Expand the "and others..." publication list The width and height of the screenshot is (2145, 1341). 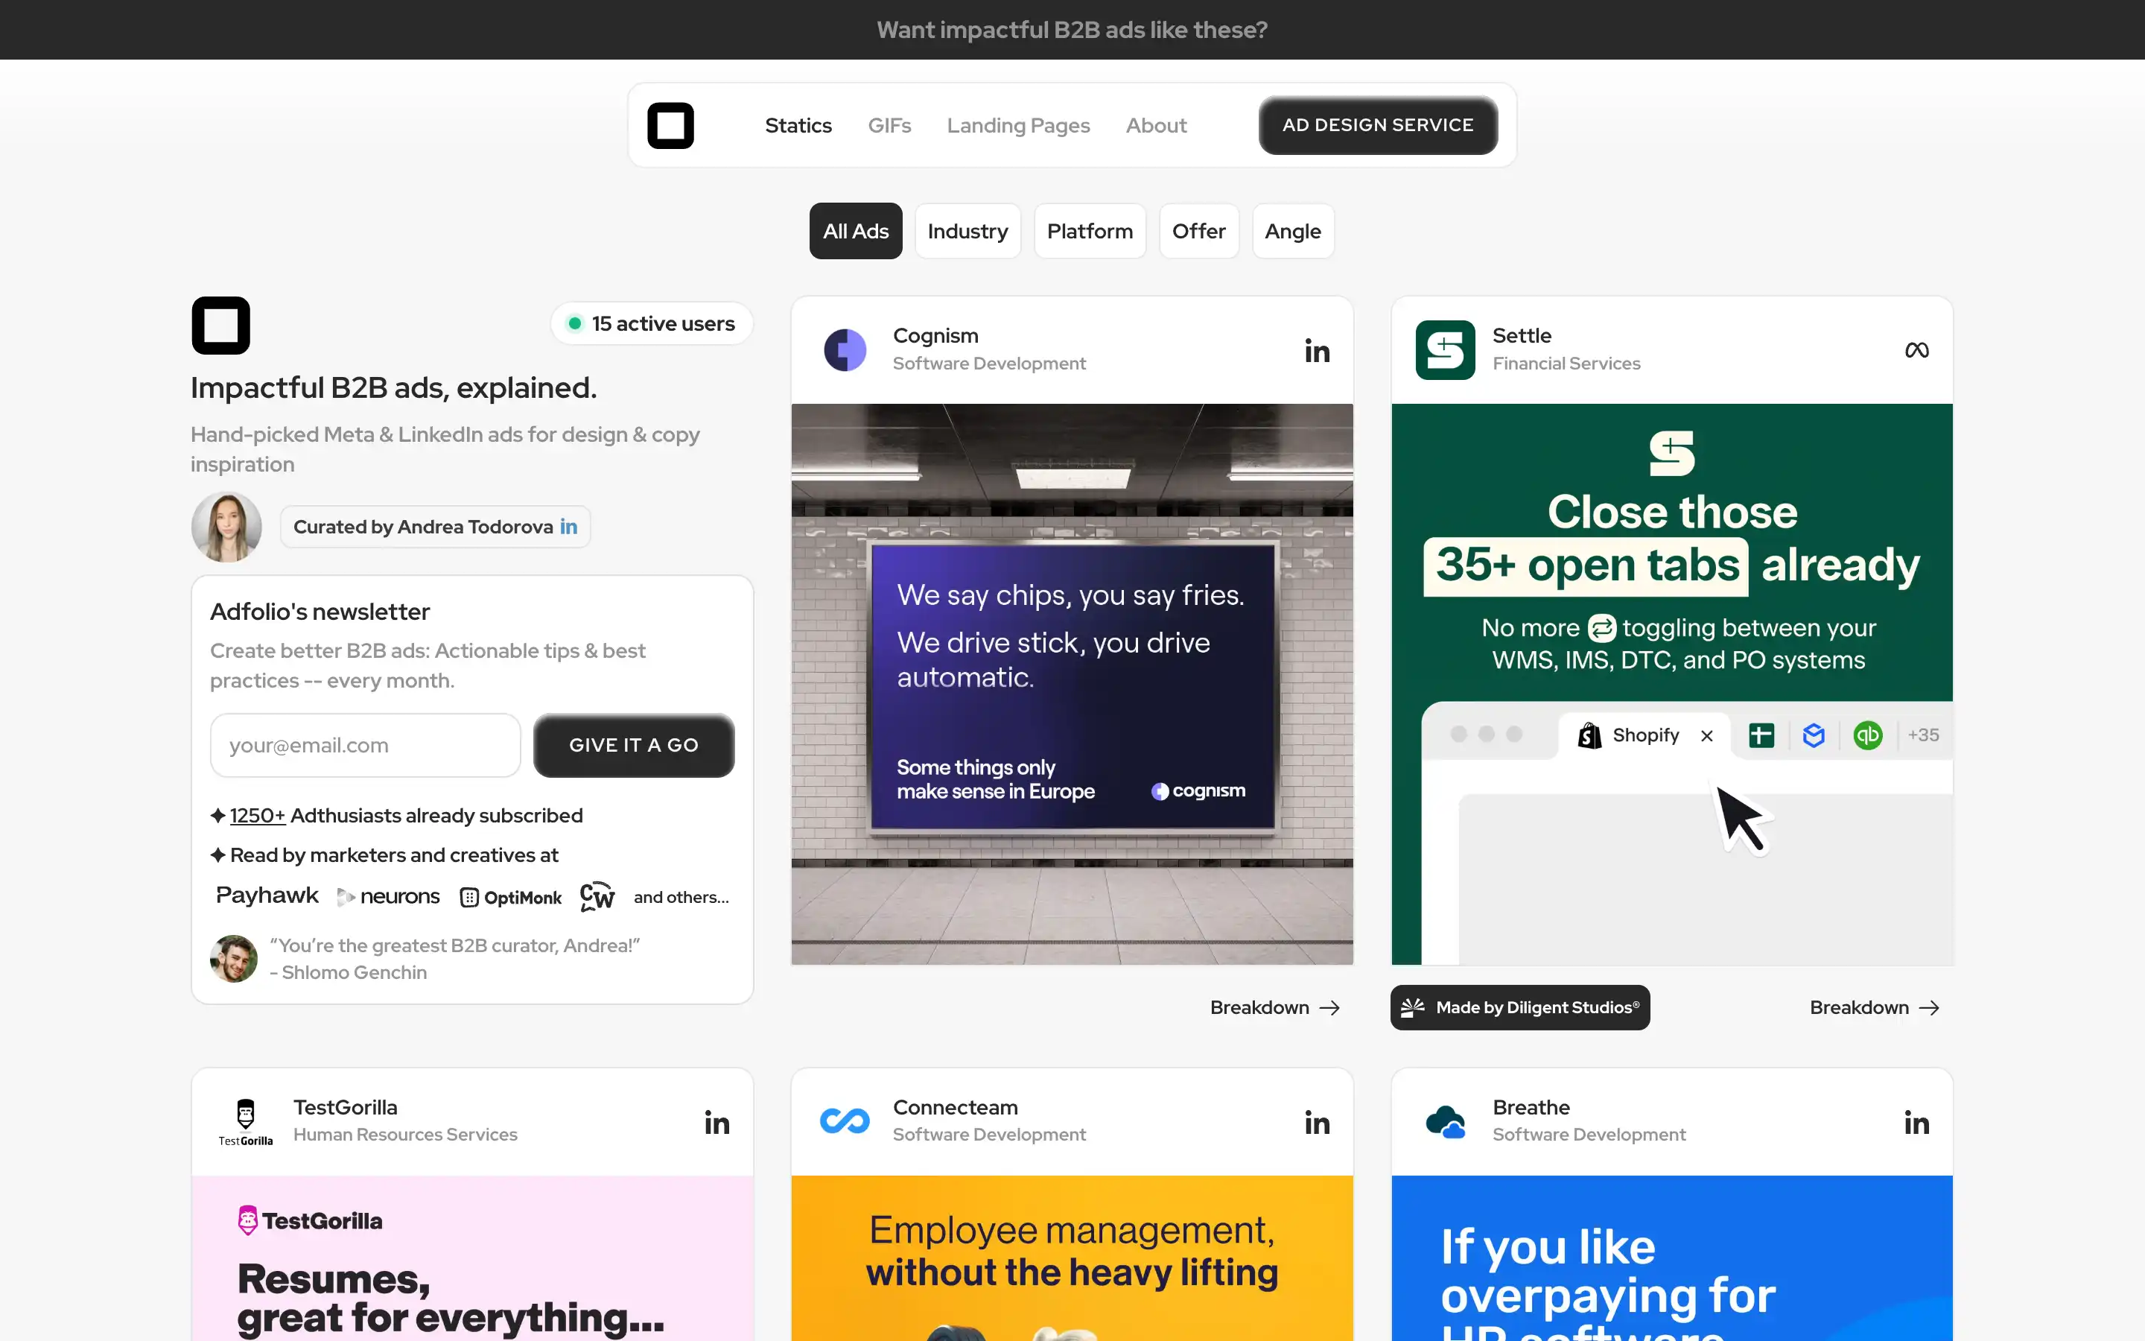tap(681, 897)
